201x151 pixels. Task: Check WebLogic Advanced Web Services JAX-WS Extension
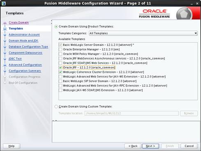[60, 77]
